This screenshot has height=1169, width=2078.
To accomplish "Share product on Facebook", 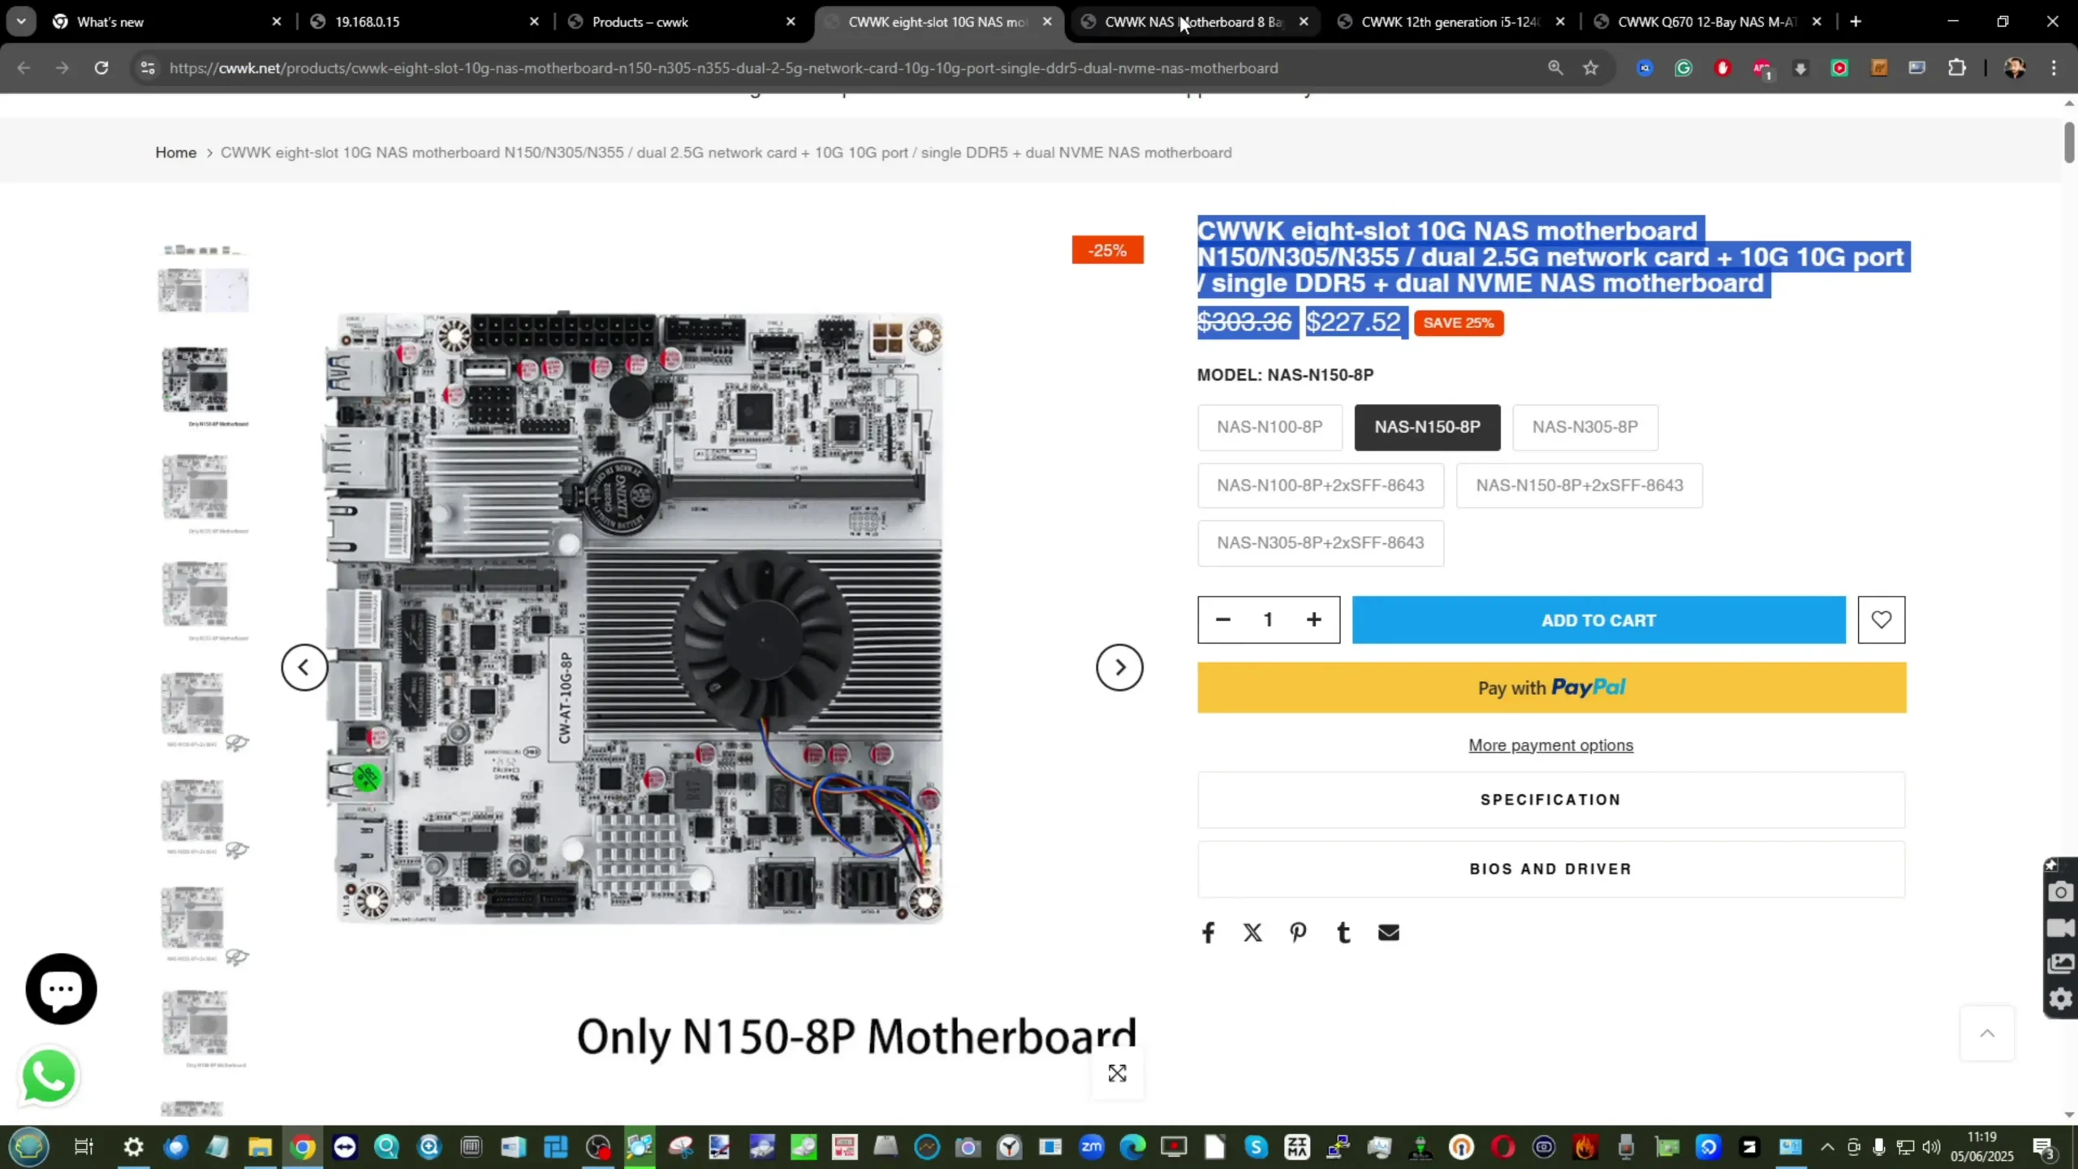I will (1208, 933).
